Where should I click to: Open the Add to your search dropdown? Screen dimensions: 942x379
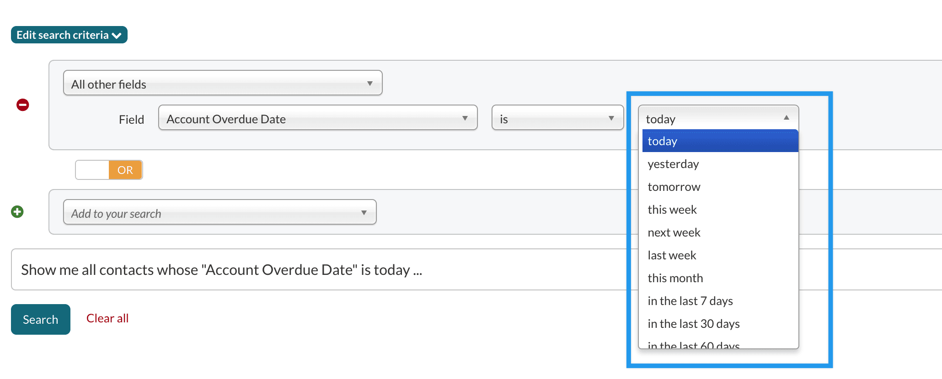[x=219, y=212]
